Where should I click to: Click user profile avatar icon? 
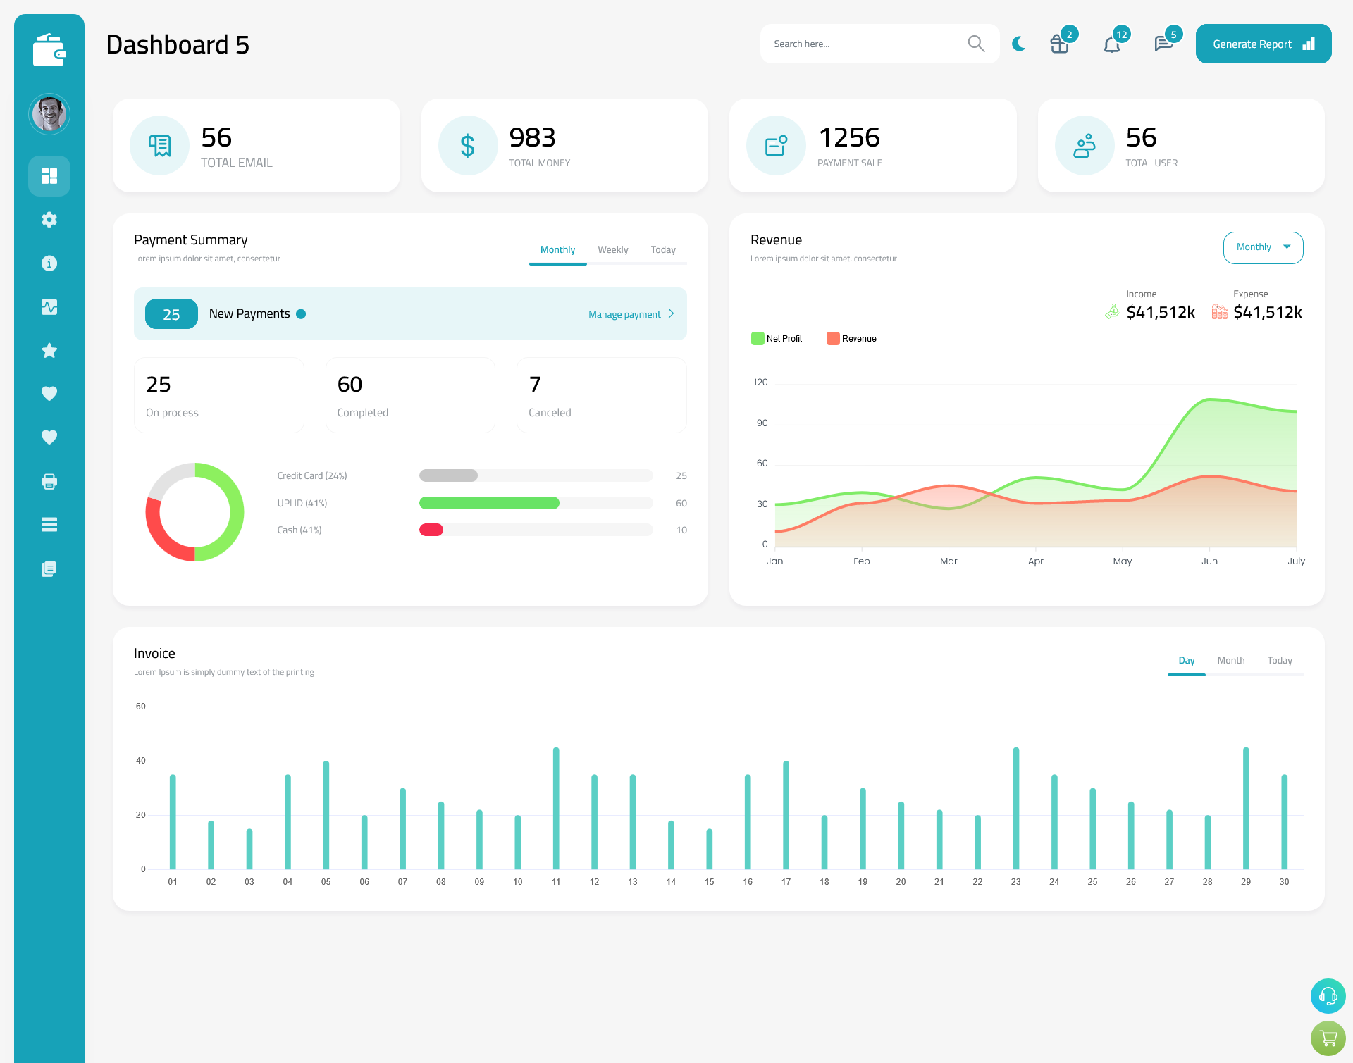pos(49,114)
